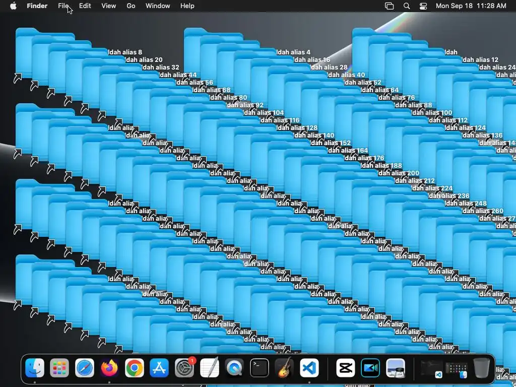The width and height of the screenshot is (516, 387).
Task: Open the Apple menu
Action: coord(13,6)
